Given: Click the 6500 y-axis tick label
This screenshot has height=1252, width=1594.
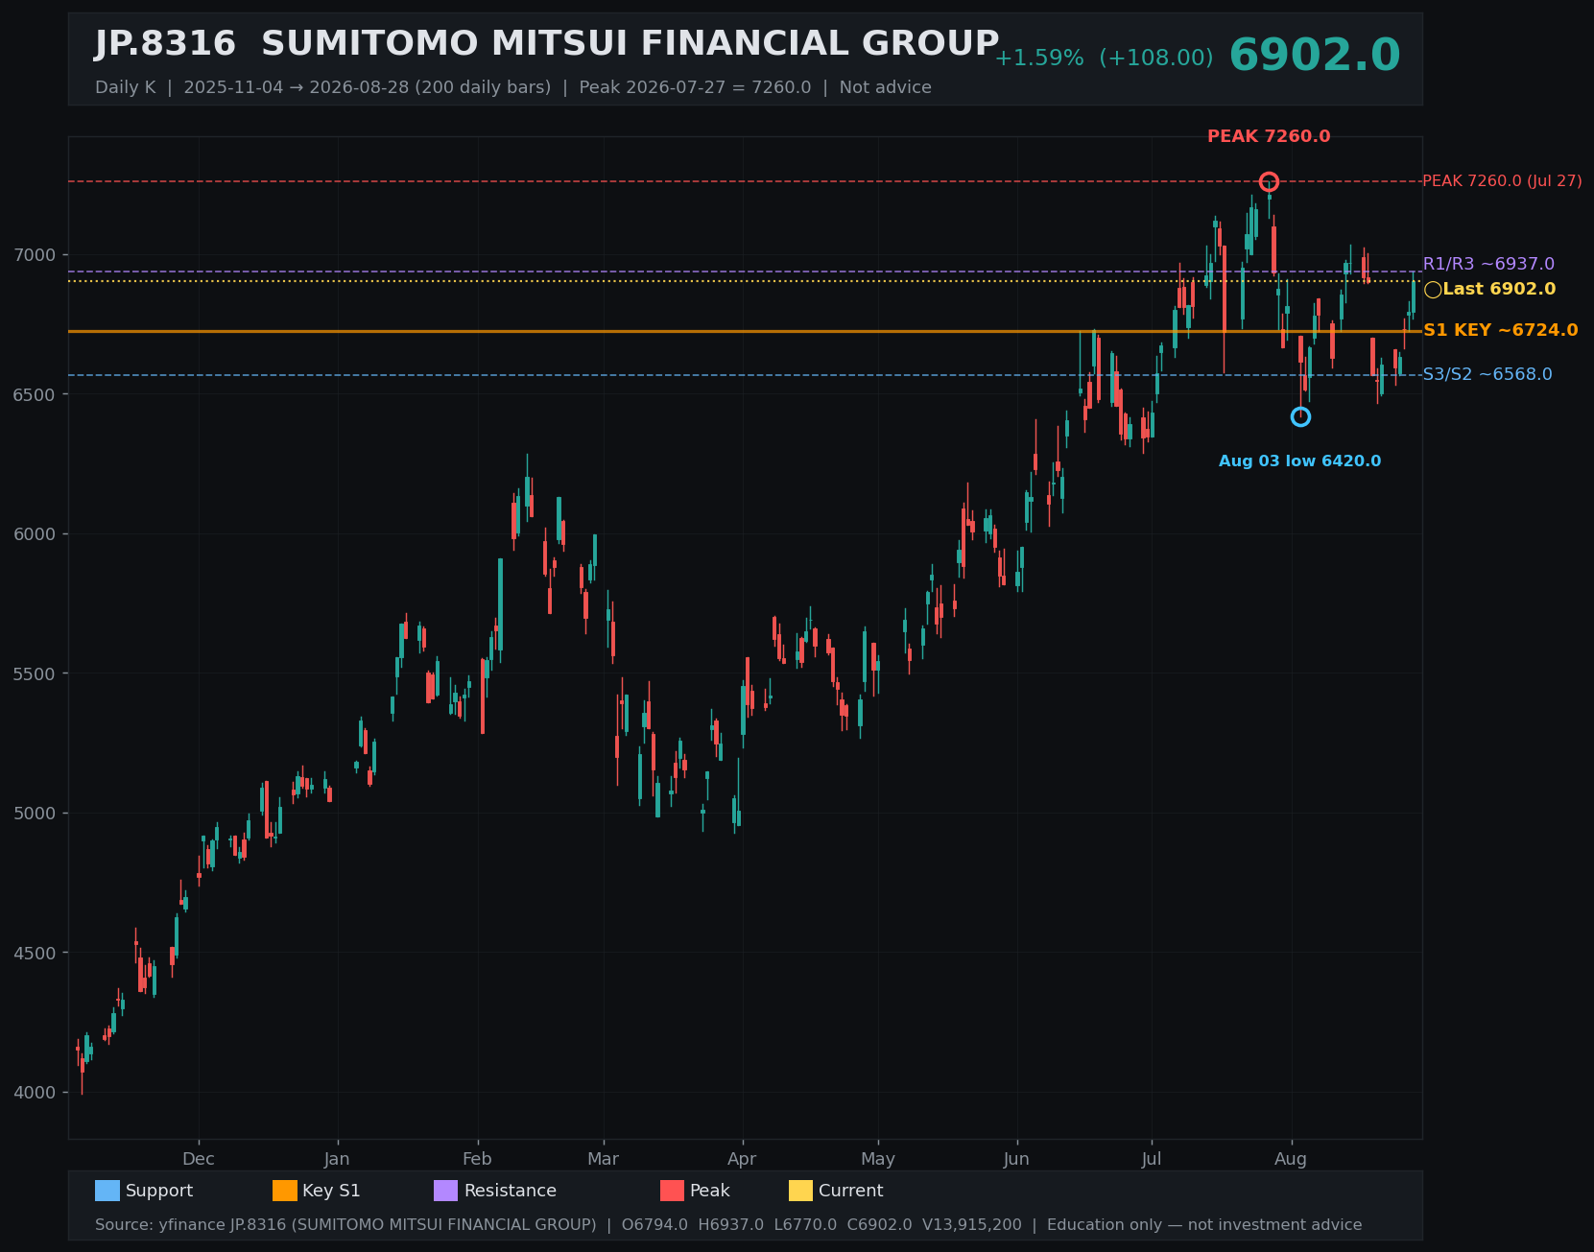Looking at the screenshot, I should tap(35, 394).
